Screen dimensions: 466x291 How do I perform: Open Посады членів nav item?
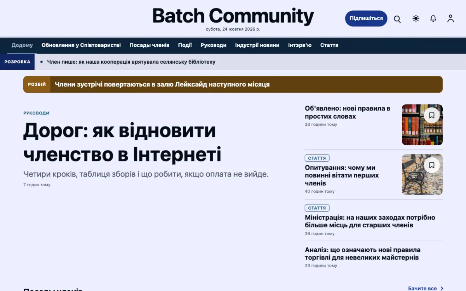pyautogui.click(x=150, y=45)
